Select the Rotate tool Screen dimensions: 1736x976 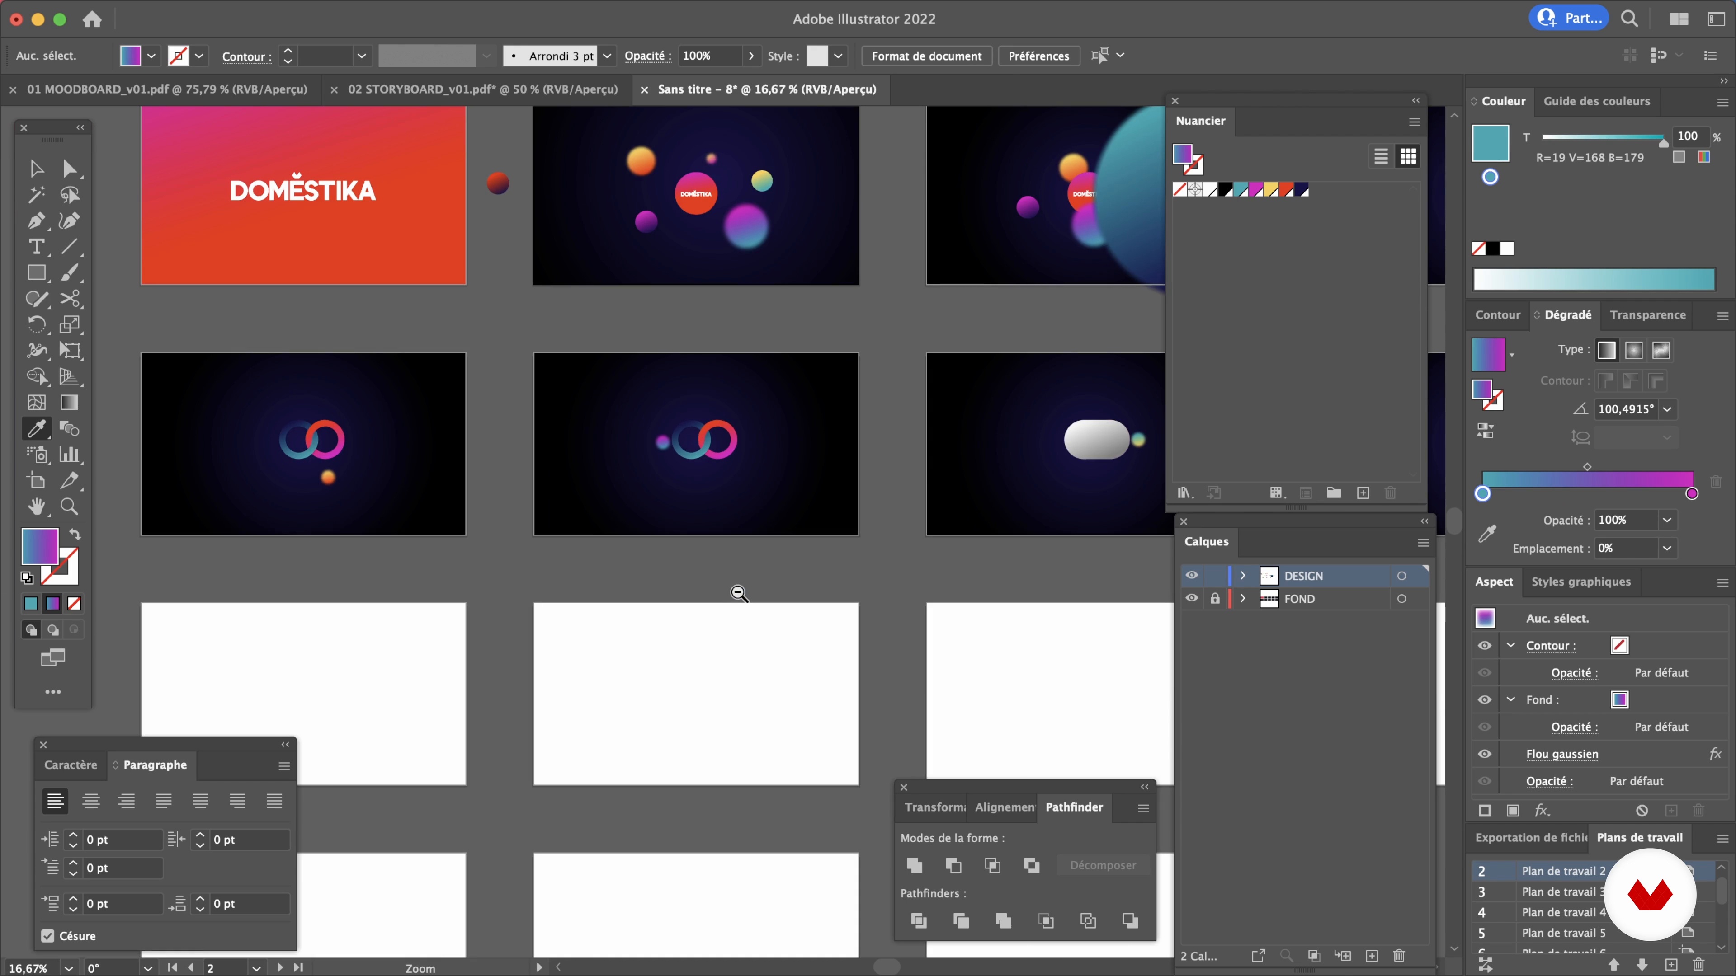(x=36, y=325)
